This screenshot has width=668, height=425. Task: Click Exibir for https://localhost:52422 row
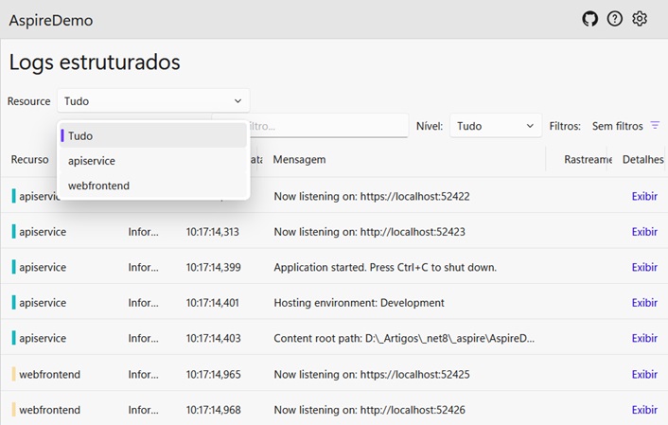tap(644, 196)
